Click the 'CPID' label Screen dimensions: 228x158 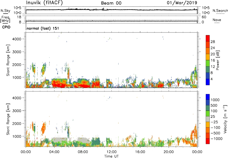click(6, 27)
